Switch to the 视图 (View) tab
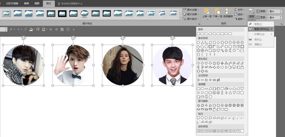Screen dimensions: 285x137 pyautogui.click(x=37, y=4)
